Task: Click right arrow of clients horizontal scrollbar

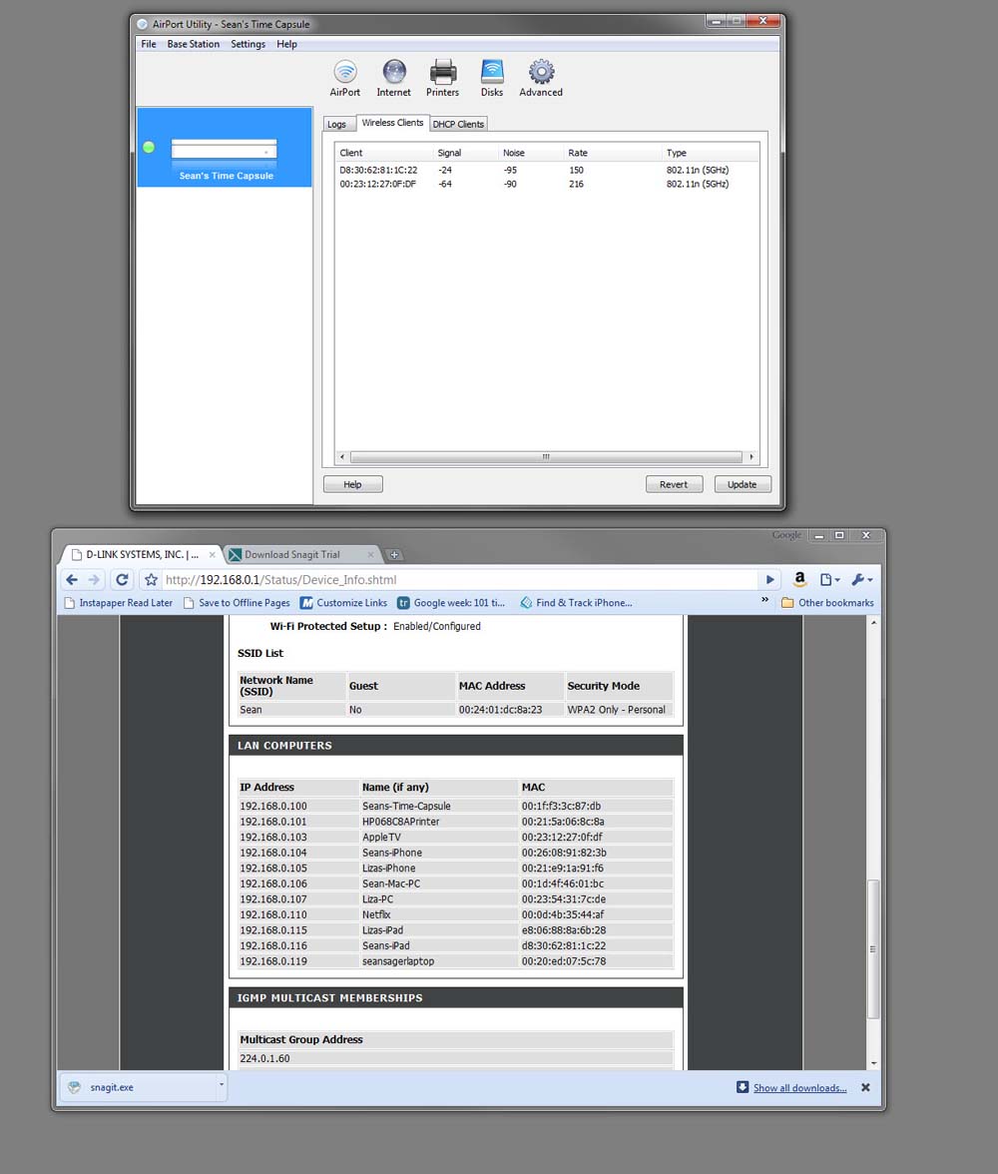Action: (x=750, y=457)
